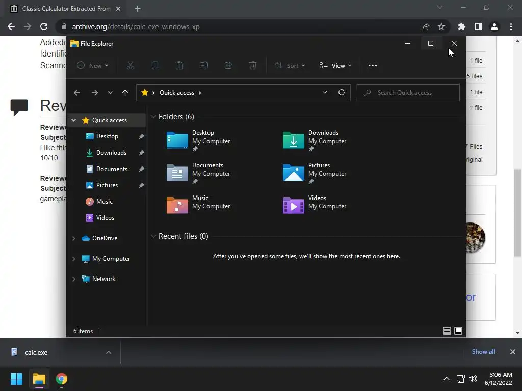Open the Downloads folder tile
522x391 pixels.
click(315, 141)
